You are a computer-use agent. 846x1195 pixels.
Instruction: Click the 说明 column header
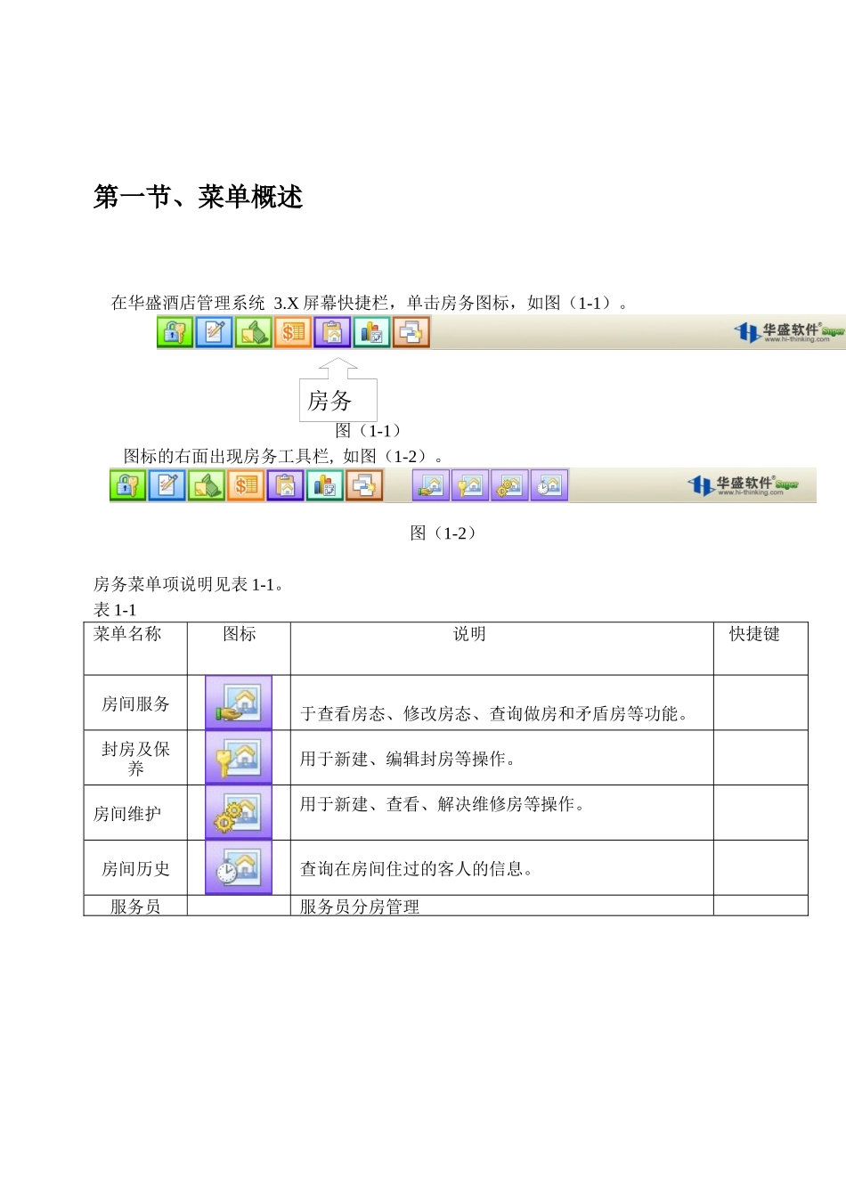pos(469,634)
